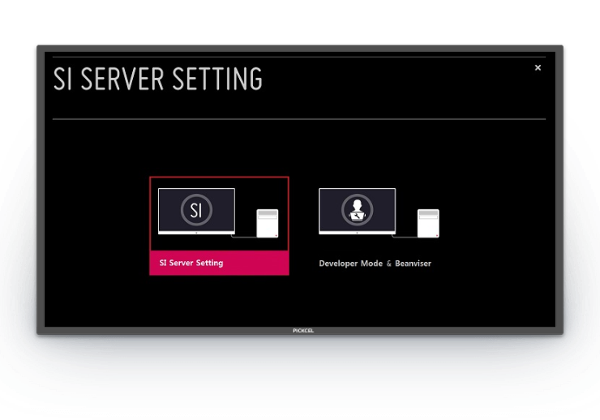Click the cable linking developer monitor to server

(405, 238)
